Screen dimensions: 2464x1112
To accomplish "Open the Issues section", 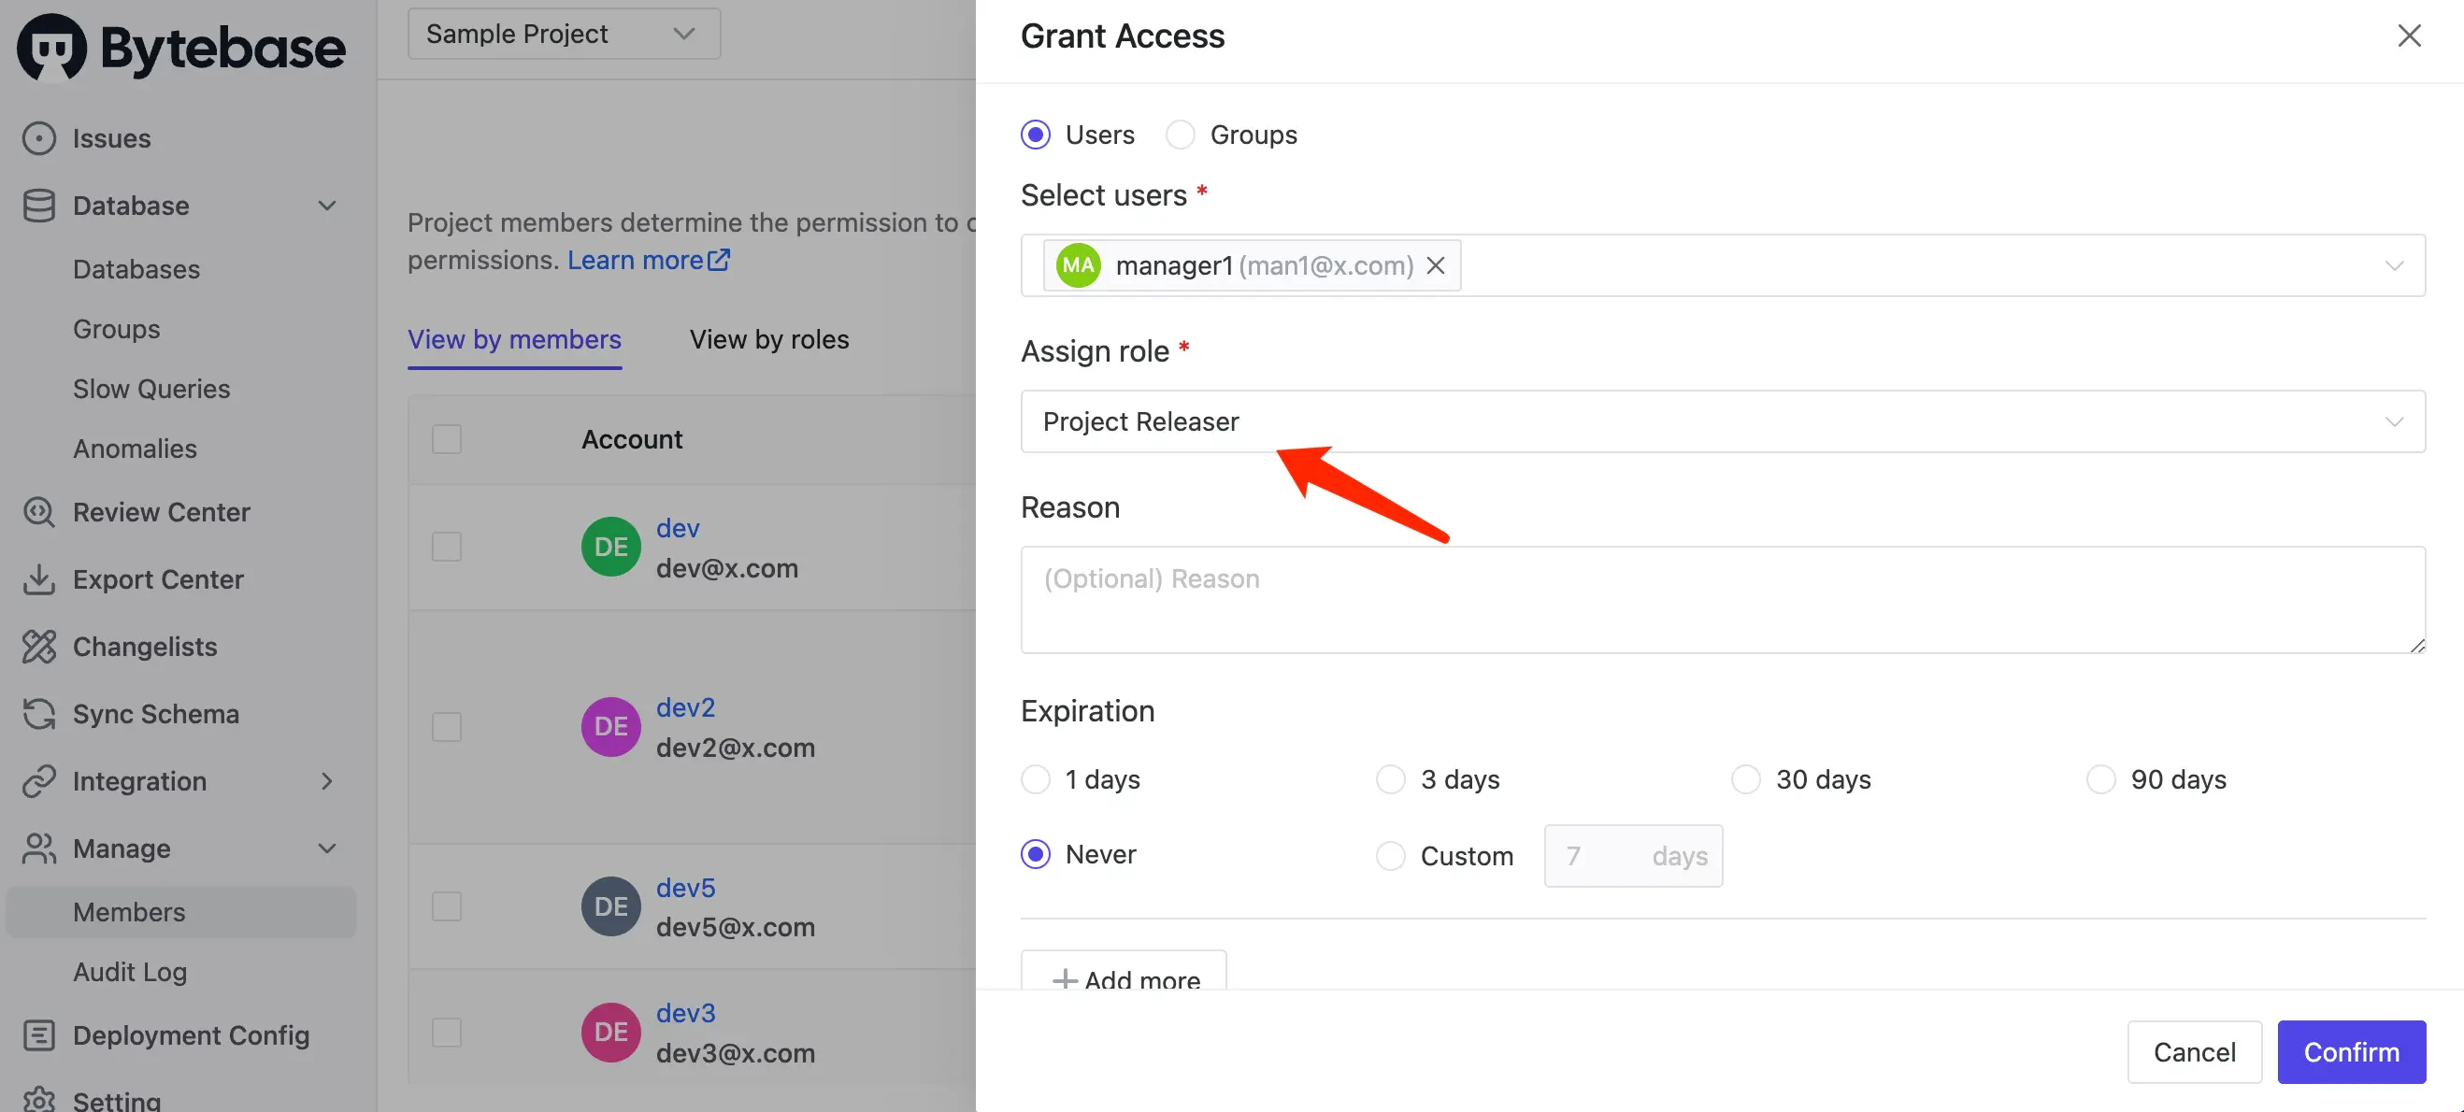I will [x=112, y=137].
